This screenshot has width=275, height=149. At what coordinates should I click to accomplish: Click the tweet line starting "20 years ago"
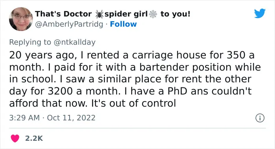(x=132, y=55)
